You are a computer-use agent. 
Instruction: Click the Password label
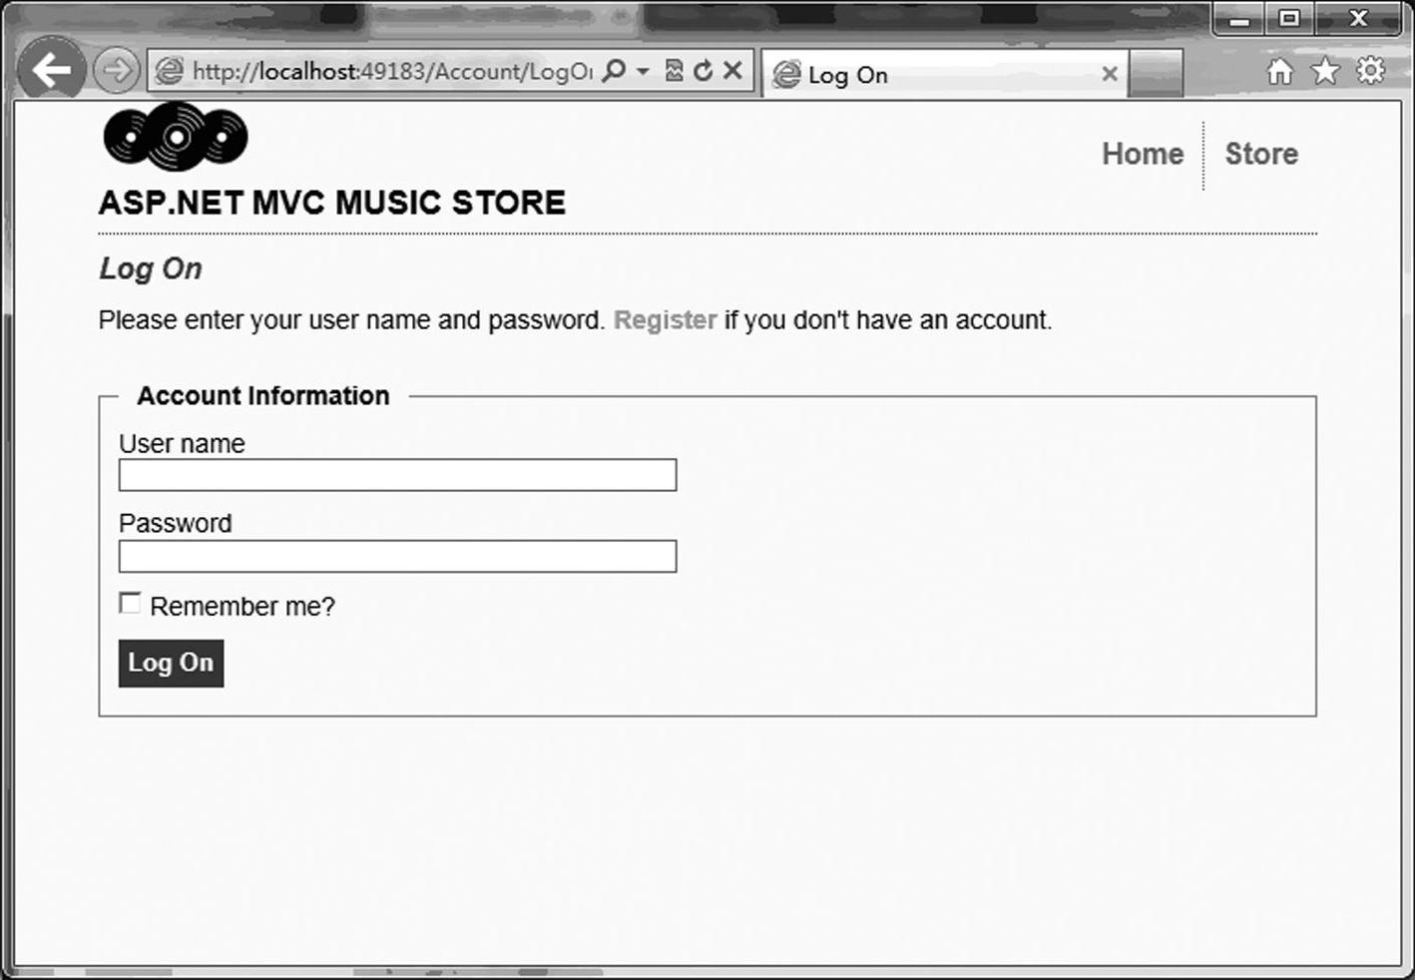[x=175, y=524]
